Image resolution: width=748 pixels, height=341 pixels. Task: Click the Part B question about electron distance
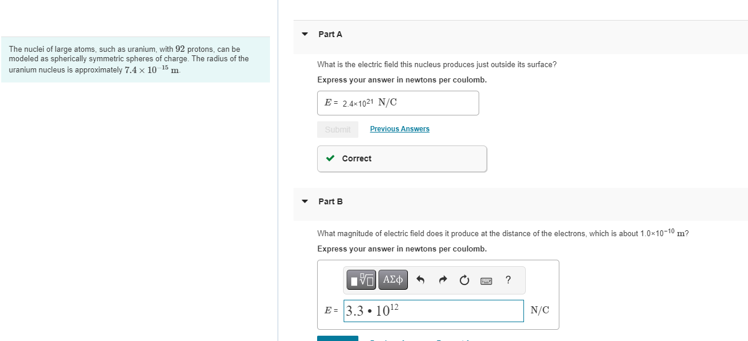(x=502, y=233)
